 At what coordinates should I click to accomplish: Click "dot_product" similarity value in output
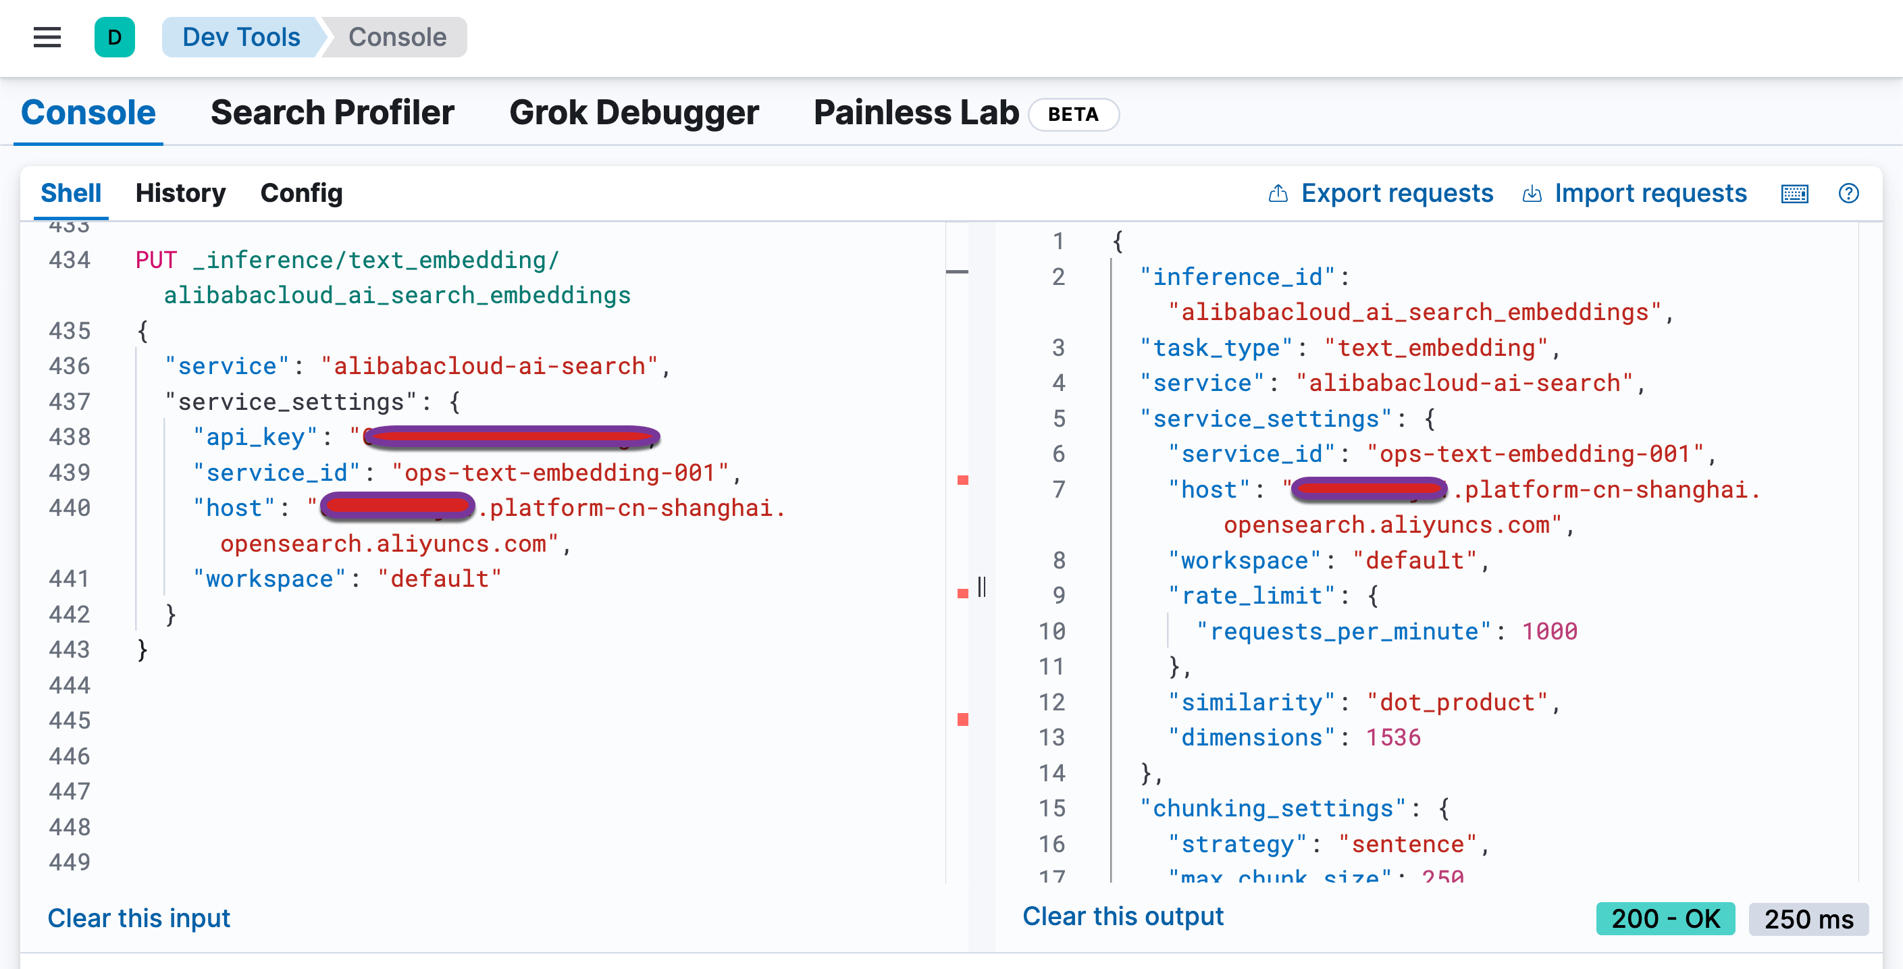point(1457,702)
